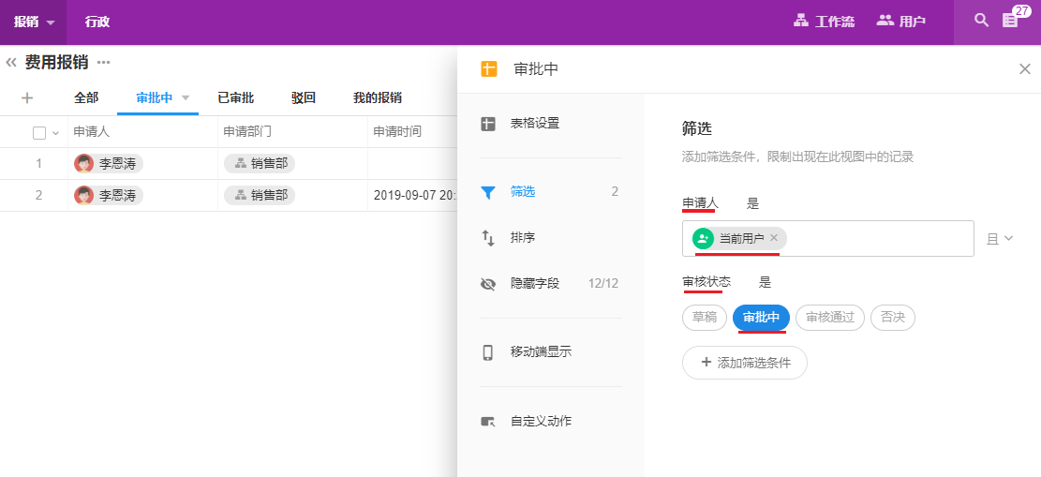Screen dimensions: 1041x477
Task: Open the search icon in top bar
Action: pos(981,21)
